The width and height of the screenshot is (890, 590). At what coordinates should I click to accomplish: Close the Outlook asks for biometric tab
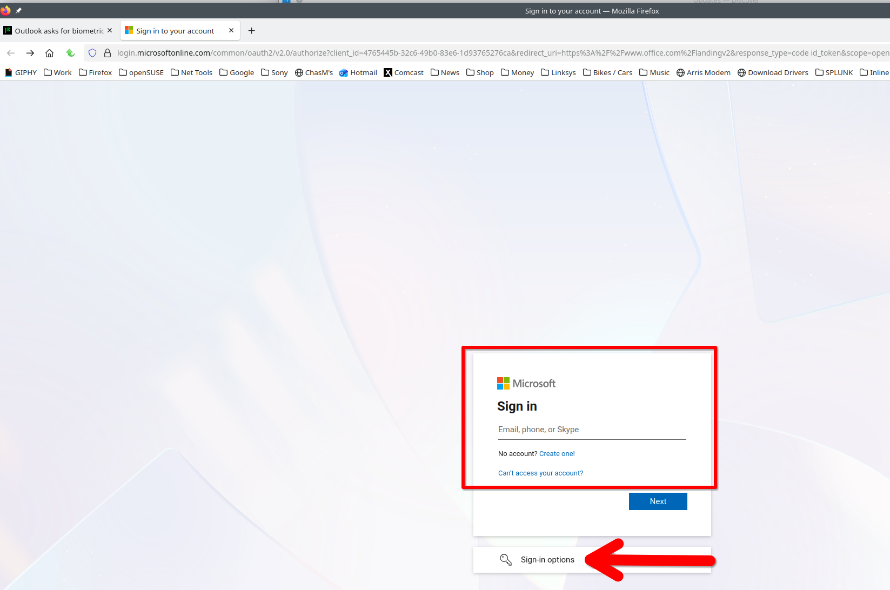(110, 31)
